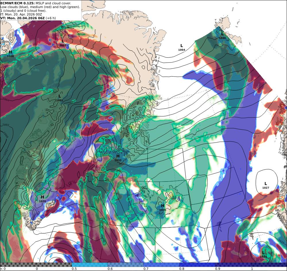This screenshot has height=271, width=287.
Task: Click the L 1002 low pressure marker
Action: coord(63,43)
